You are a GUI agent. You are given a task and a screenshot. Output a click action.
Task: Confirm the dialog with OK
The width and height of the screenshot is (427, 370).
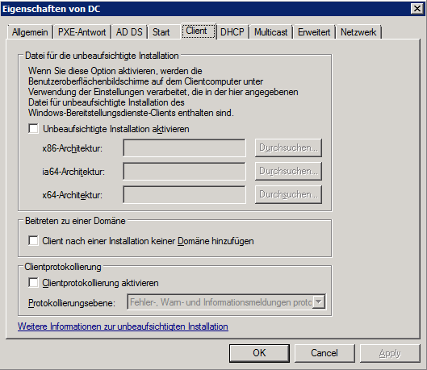point(259,353)
